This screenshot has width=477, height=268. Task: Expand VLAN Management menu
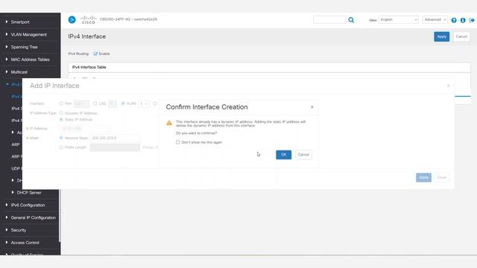pyautogui.click(x=28, y=35)
